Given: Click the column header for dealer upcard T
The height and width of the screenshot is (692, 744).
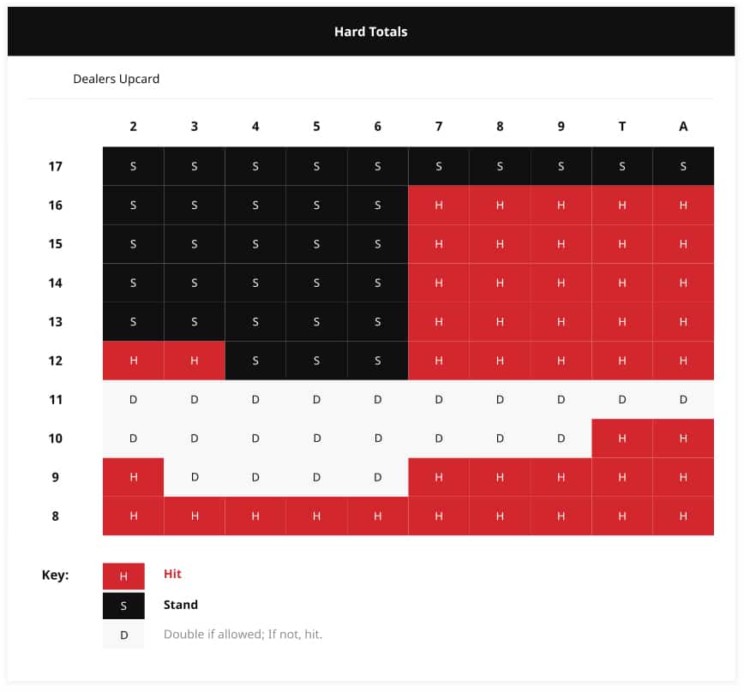Looking at the screenshot, I should coord(622,127).
